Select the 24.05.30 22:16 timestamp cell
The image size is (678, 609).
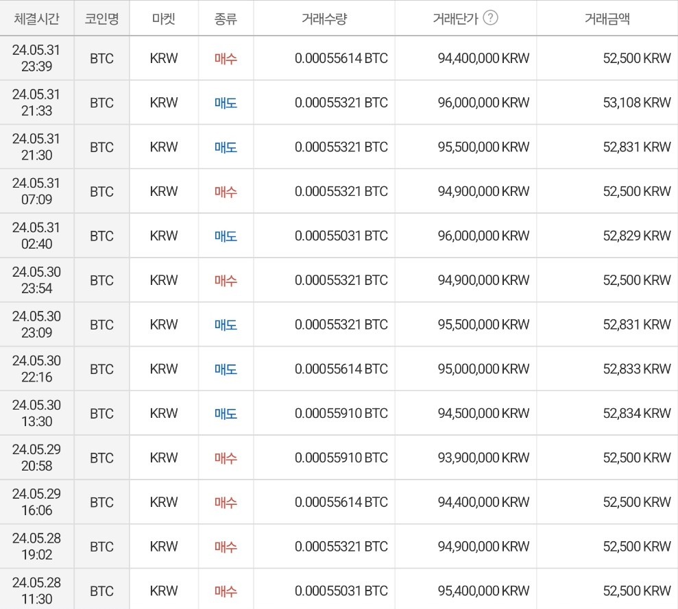(x=37, y=369)
